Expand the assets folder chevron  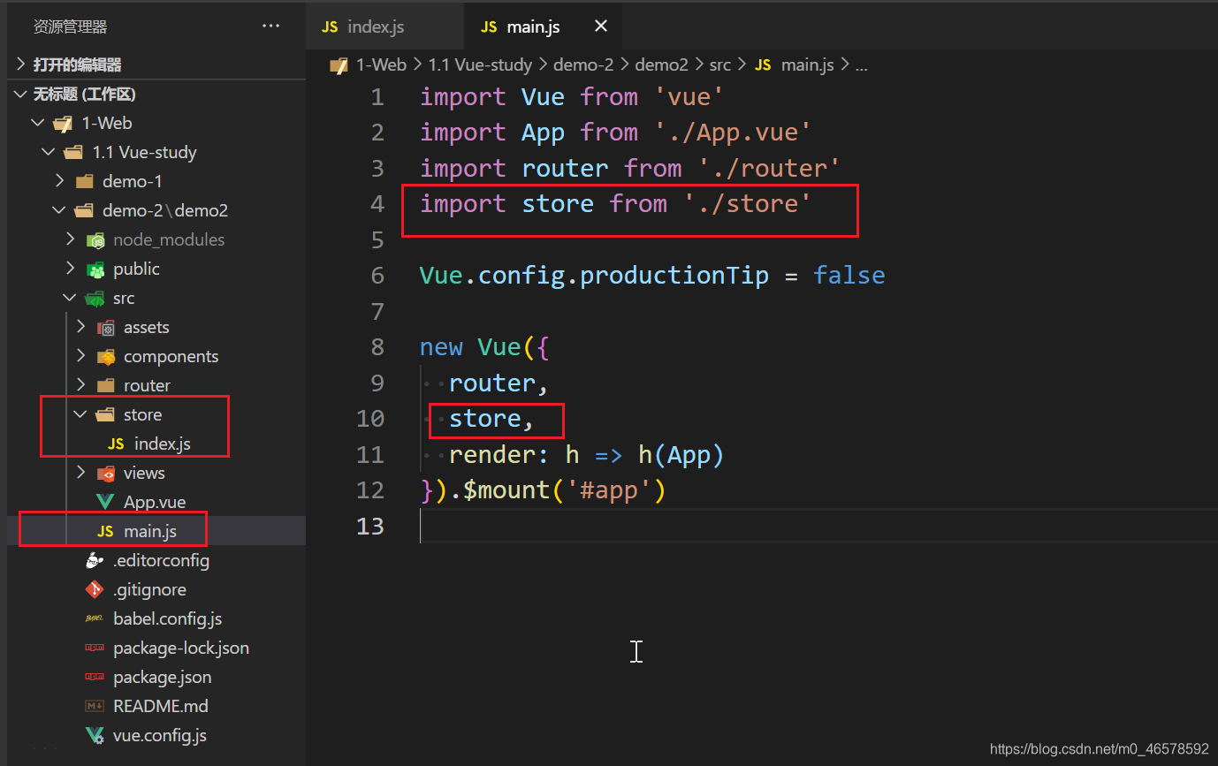click(80, 327)
